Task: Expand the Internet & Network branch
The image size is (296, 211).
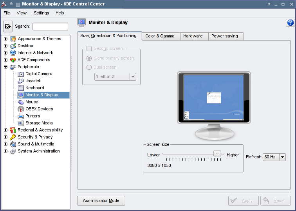Action: click(x=5, y=53)
